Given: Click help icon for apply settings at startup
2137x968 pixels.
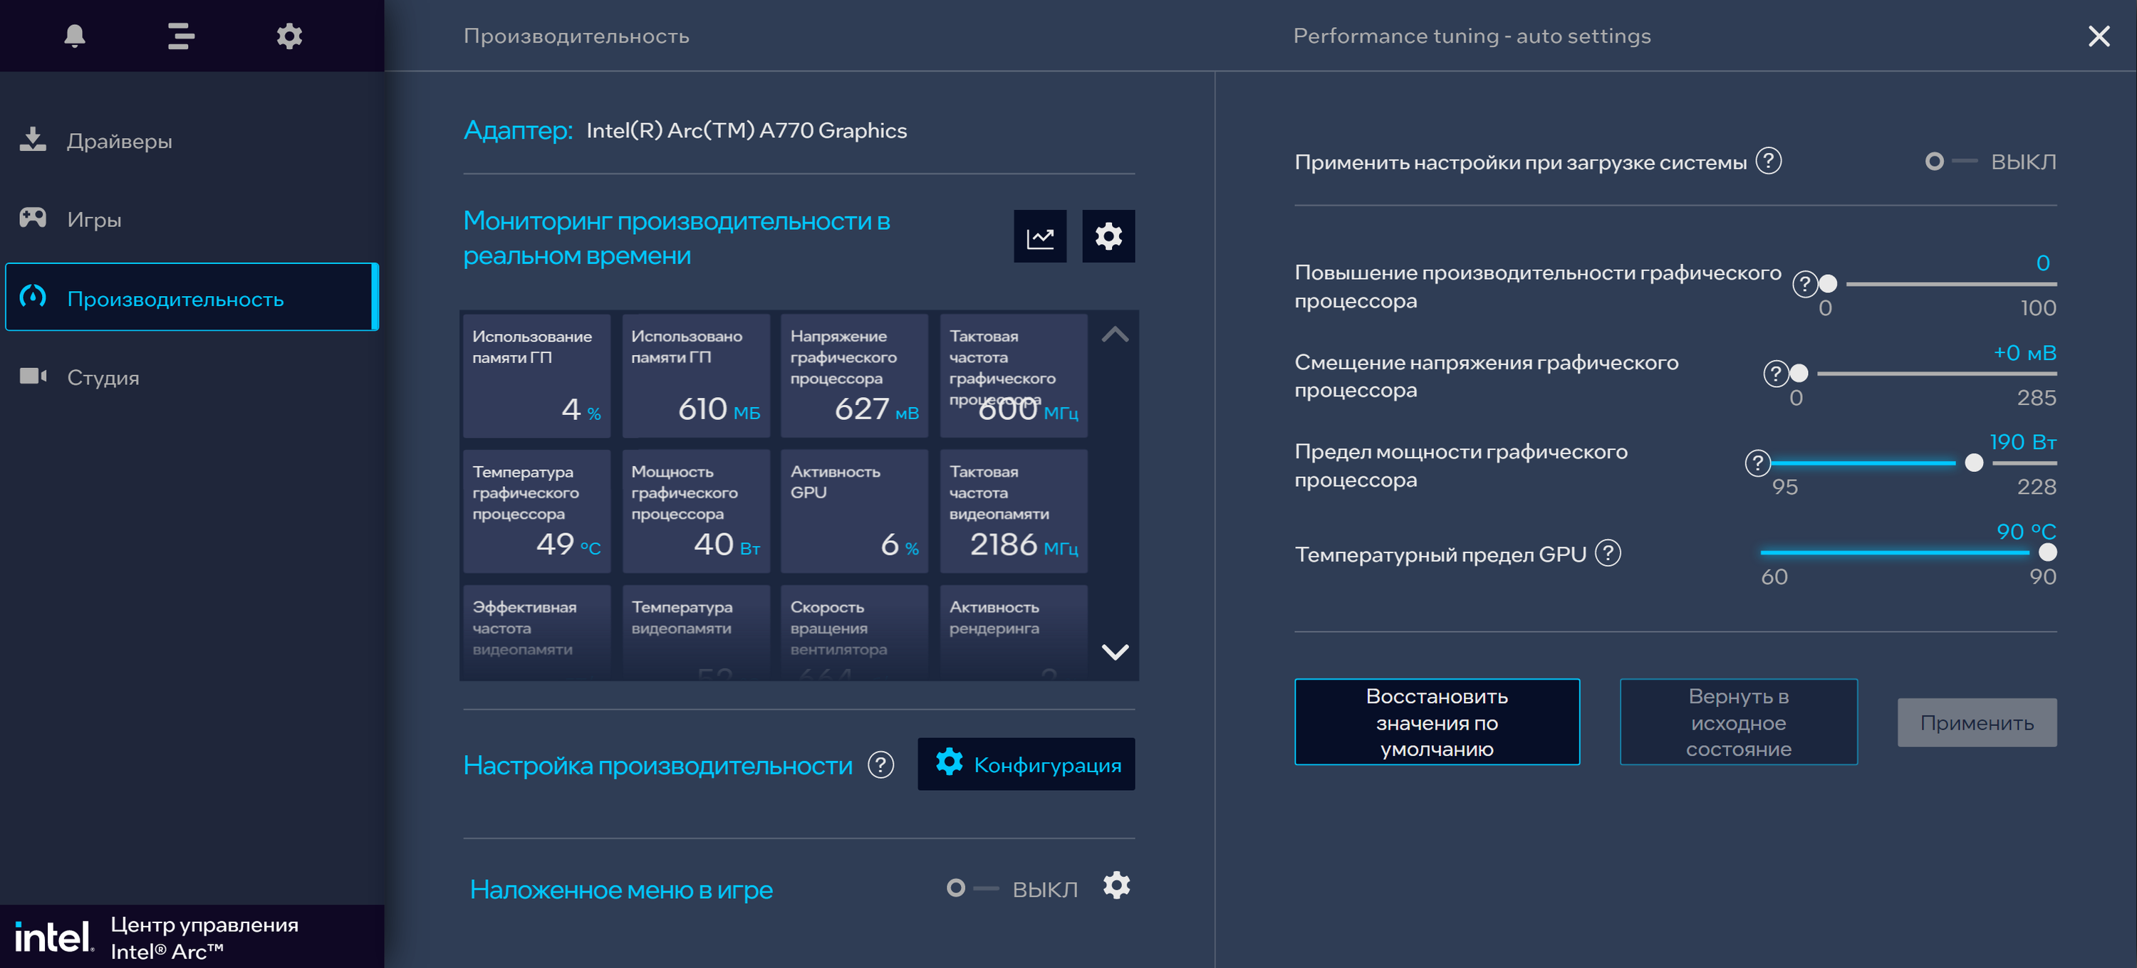Looking at the screenshot, I should (1769, 161).
